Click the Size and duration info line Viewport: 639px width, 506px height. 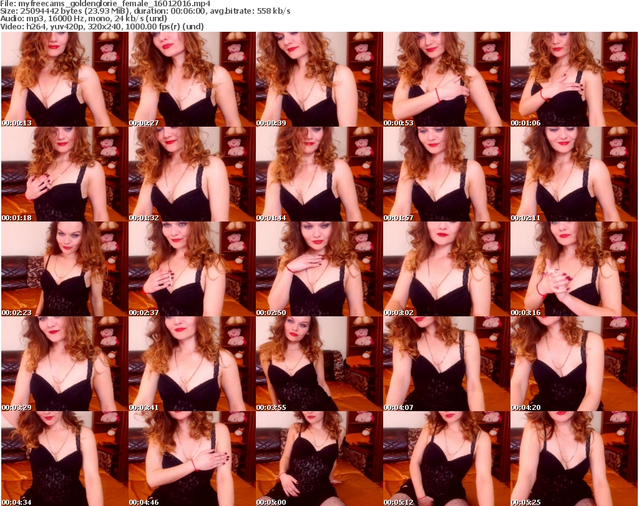pos(145,11)
